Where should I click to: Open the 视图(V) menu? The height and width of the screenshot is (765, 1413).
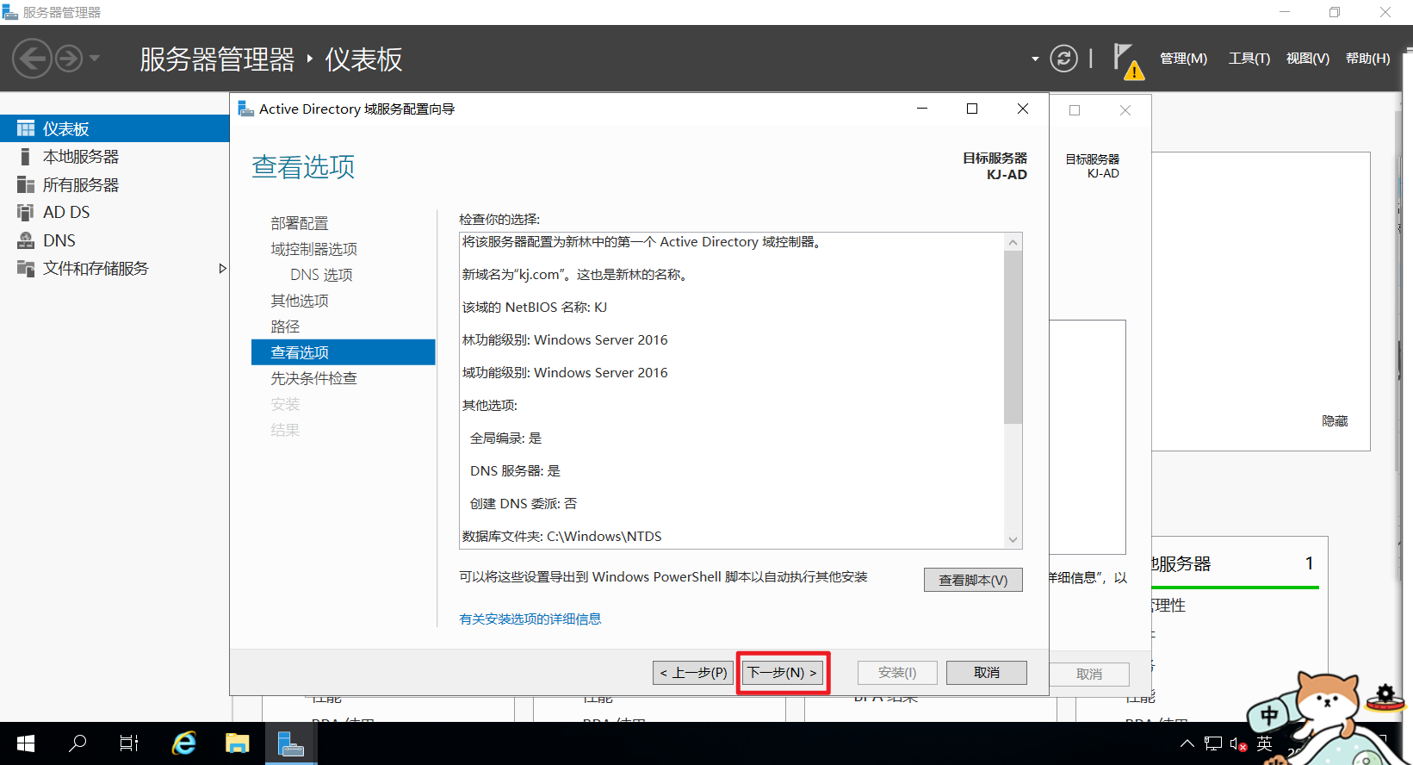1307,59
